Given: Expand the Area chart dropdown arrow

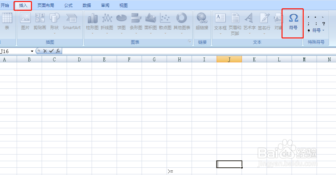Looking at the screenshot, I should [x=151, y=33].
